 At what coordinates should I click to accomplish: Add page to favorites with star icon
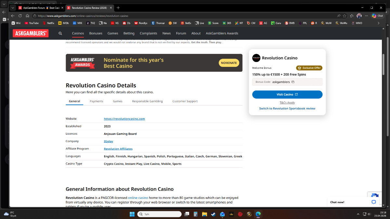point(344,16)
